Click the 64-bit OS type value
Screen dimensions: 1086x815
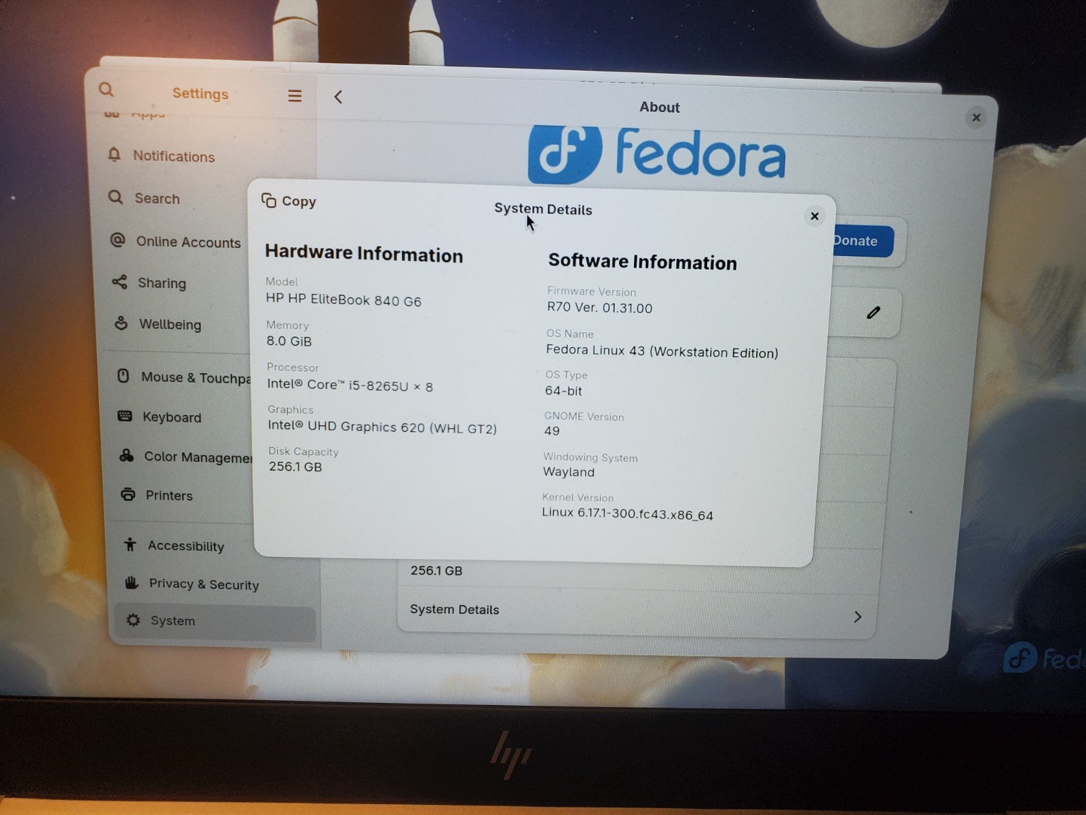pyautogui.click(x=563, y=391)
